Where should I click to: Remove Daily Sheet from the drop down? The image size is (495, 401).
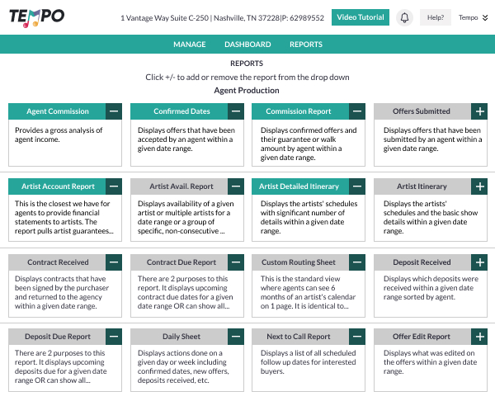(x=237, y=337)
